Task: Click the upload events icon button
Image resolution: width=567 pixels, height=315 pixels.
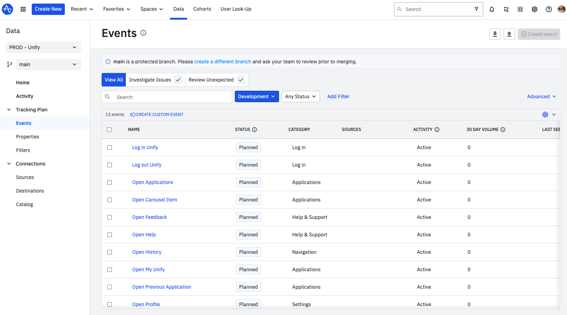Action: 509,34
